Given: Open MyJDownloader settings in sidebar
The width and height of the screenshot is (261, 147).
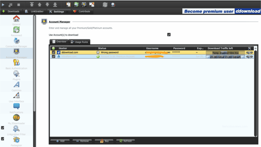Looking at the screenshot, I should [16, 119].
